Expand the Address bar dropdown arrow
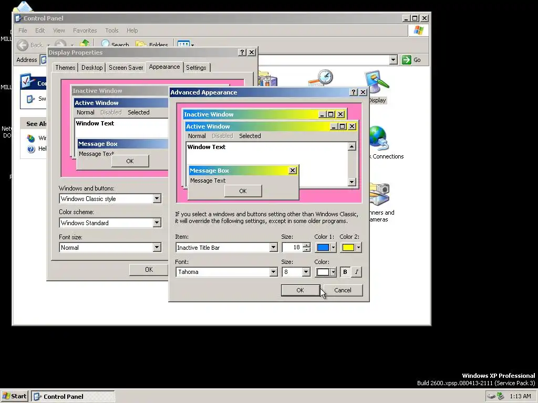 393,60
